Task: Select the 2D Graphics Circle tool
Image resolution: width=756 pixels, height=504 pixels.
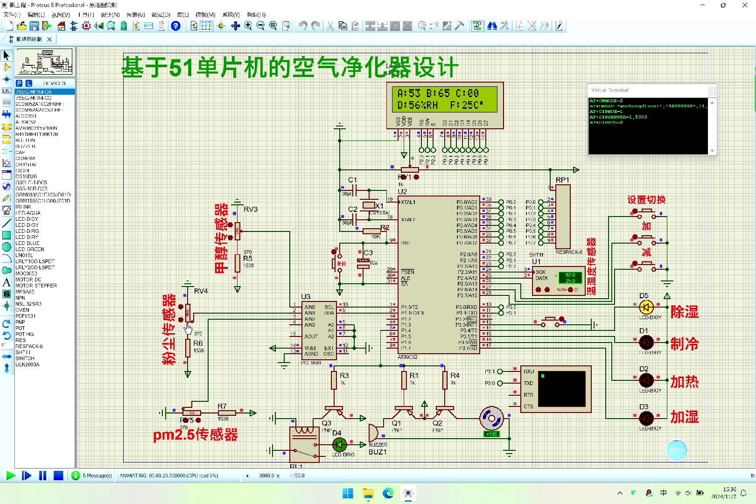Action: pos(6,247)
